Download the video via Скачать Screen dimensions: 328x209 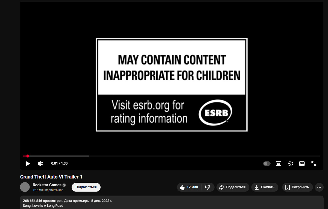[x=265, y=187]
